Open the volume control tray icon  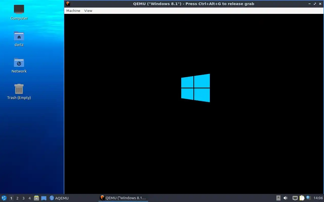[x=286, y=198]
